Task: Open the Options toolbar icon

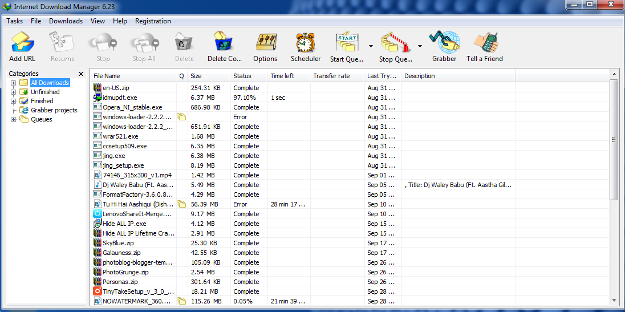Action: tap(265, 43)
